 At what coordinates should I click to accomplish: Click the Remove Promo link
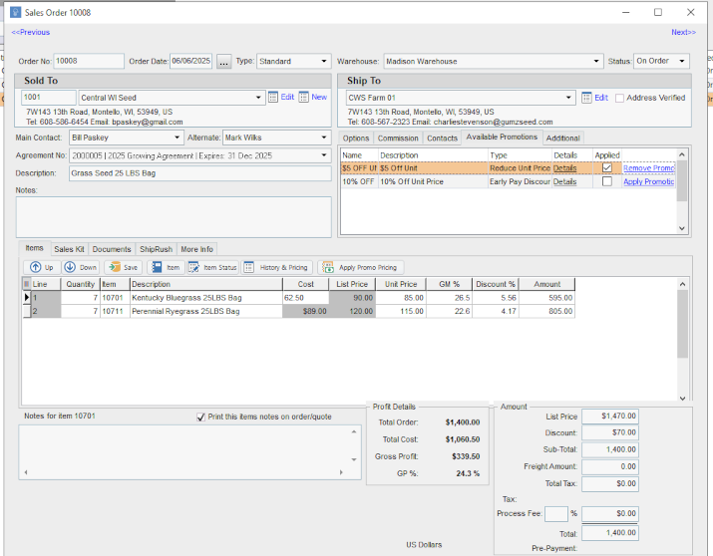click(649, 168)
